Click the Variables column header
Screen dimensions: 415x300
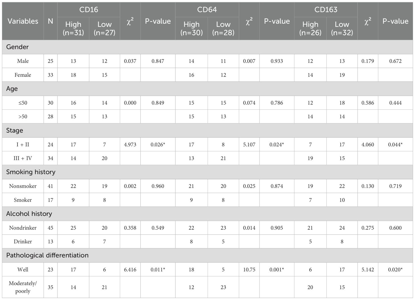[23, 21]
